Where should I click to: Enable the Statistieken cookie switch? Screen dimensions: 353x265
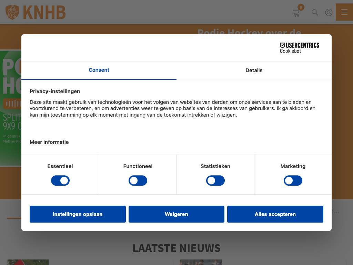coord(215,180)
